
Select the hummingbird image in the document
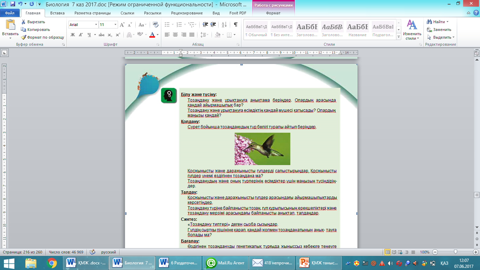click(x=262, y=149)
